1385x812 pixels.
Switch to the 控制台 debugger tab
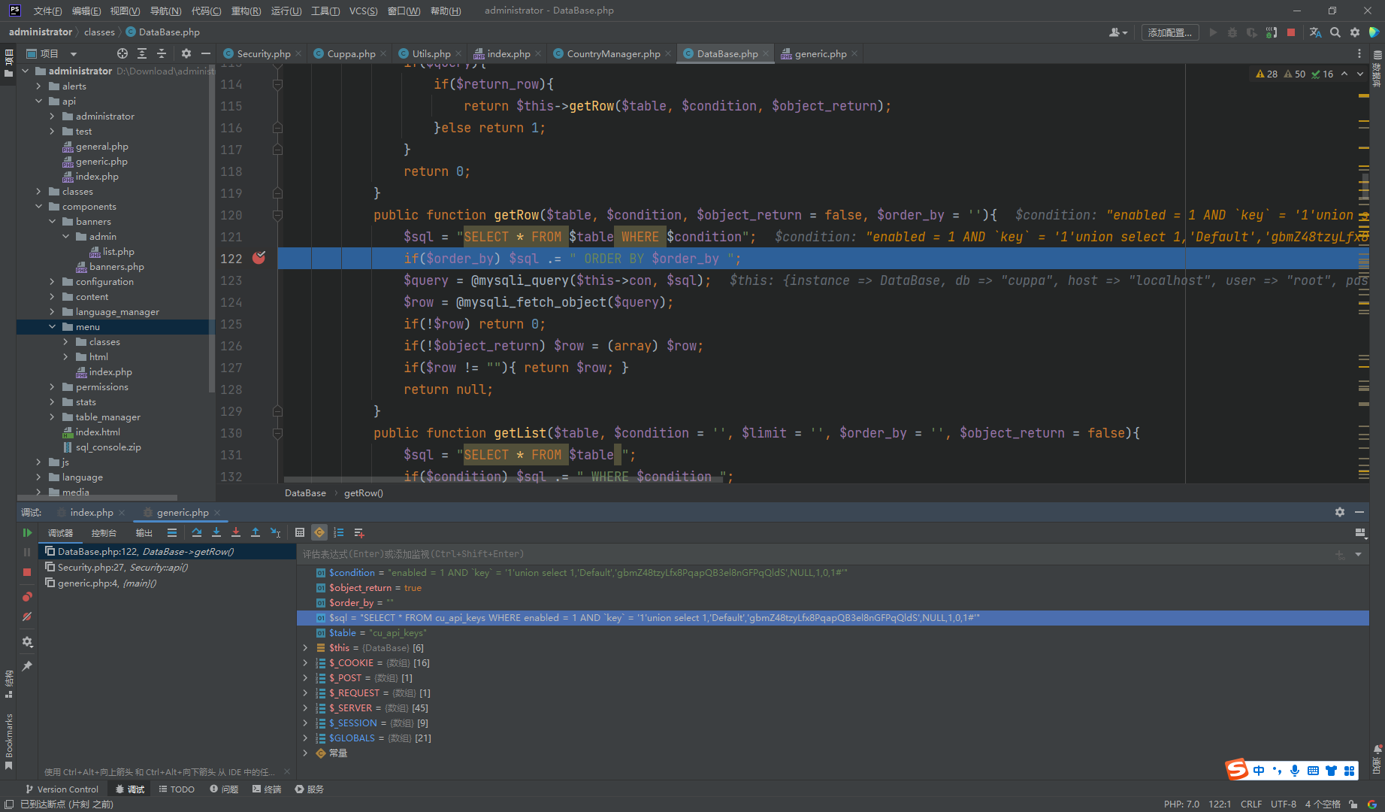click(x=104, y=533)
